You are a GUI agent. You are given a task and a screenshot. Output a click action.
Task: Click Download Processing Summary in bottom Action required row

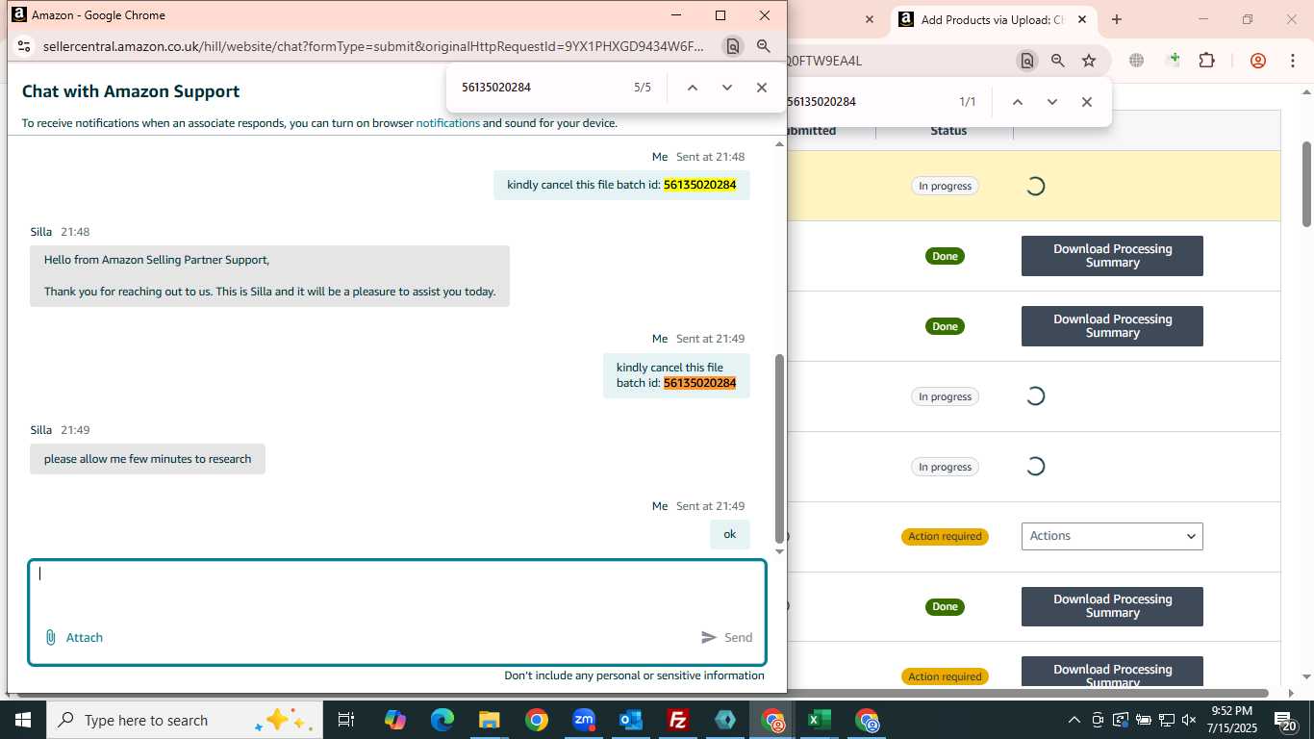1112,672
